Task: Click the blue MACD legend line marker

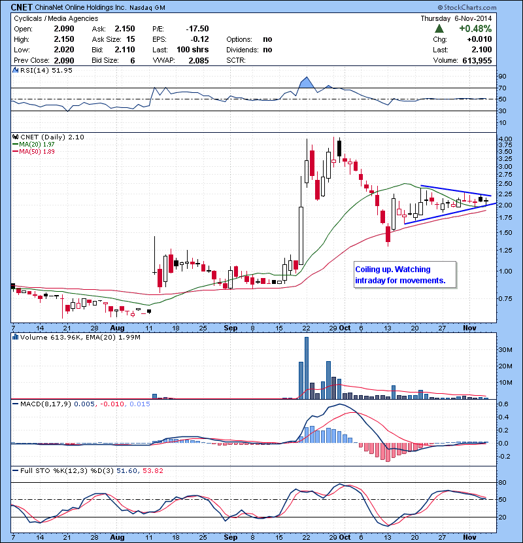Action: pos(15,404)
